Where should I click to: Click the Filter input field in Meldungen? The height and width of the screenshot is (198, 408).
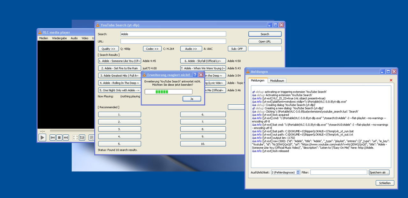coord(339,172)
